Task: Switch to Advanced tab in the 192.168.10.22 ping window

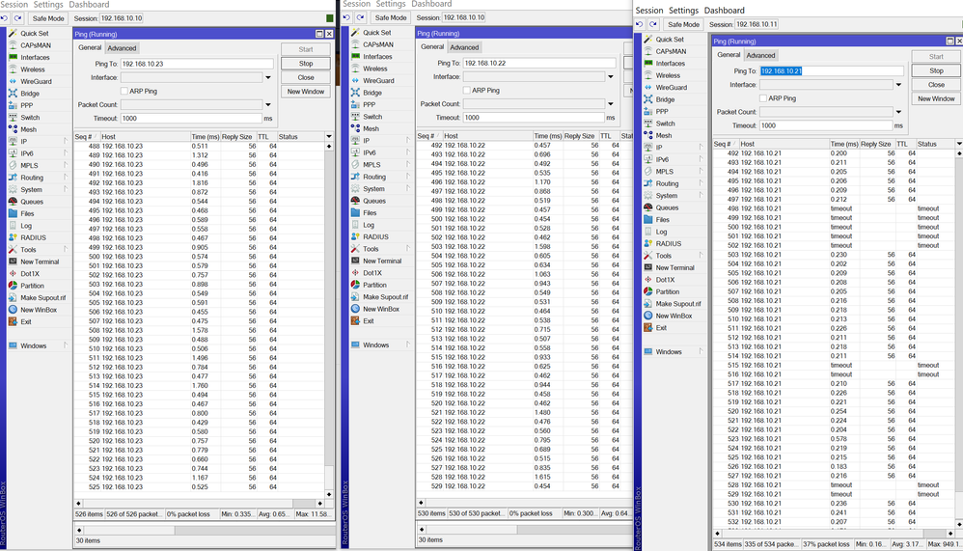Action: [x=464, y=47]
